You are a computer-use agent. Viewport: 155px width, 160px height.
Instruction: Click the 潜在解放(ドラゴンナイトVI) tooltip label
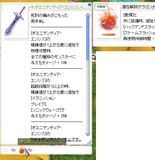click(x=42, y=142)
